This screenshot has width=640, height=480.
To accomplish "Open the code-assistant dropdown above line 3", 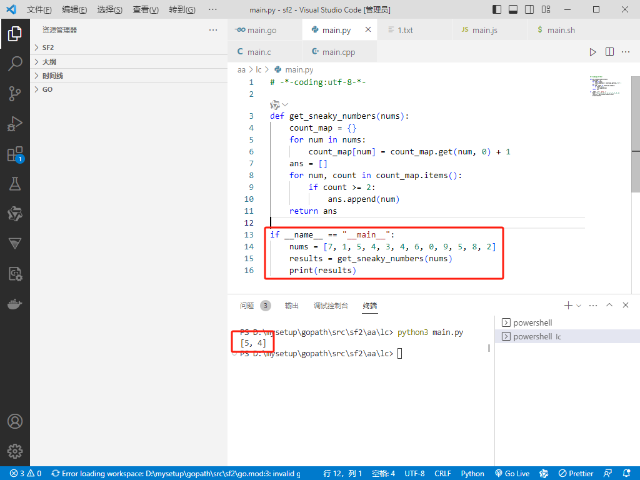I will click(x=279, y=104).
